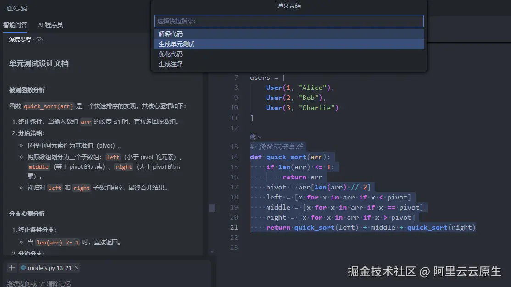The image size is (511, 287).
Task: Open the Lingma inline icon above line 13
Action: (x=253, y=137)
